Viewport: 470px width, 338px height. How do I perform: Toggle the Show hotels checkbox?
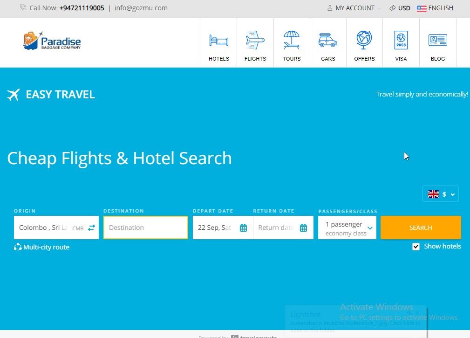[416, 247]
